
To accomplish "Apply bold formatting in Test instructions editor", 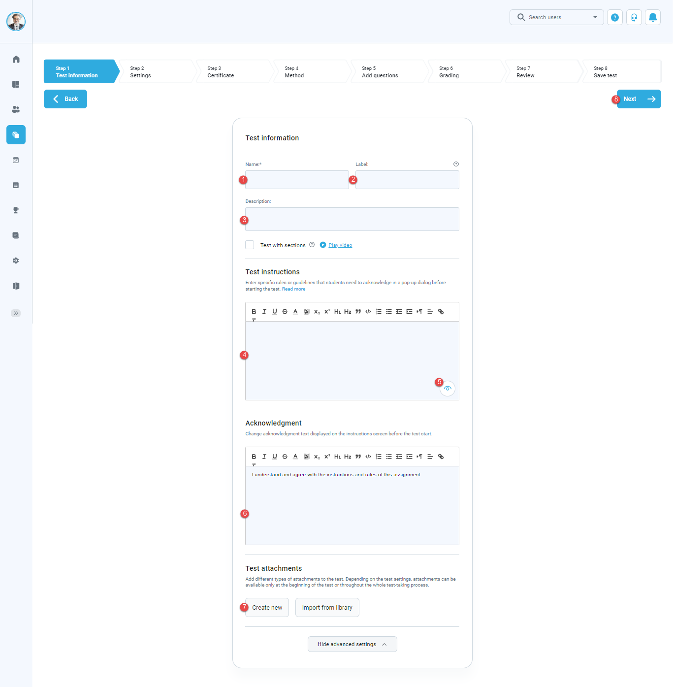I will click(254, 311).
